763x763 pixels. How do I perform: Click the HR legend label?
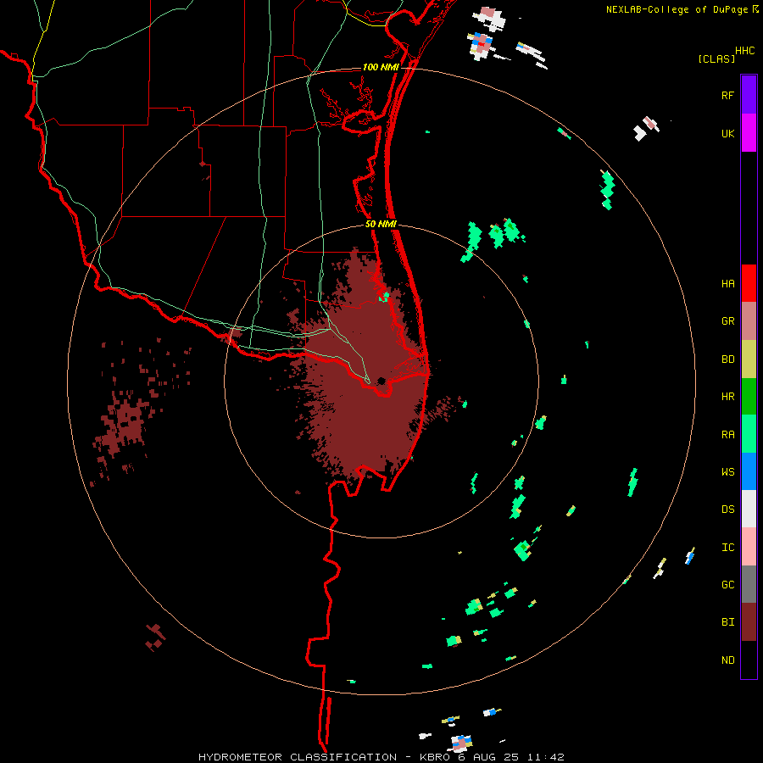click(x=727, y=397)
